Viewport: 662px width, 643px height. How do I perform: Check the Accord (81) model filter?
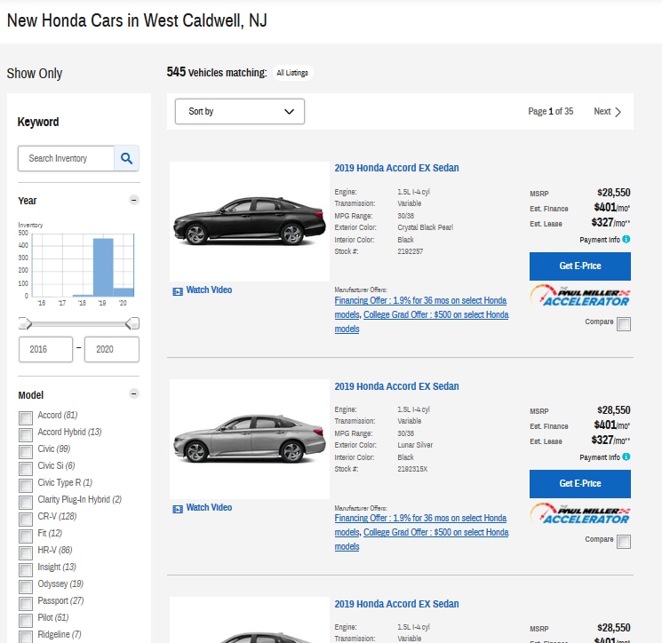coord(26,418)
